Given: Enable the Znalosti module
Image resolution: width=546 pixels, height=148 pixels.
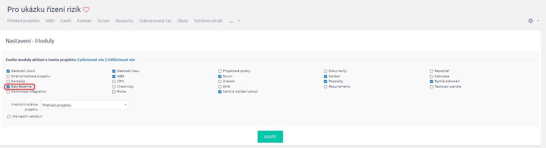Looking at the screenshot, I should point(220,81).
